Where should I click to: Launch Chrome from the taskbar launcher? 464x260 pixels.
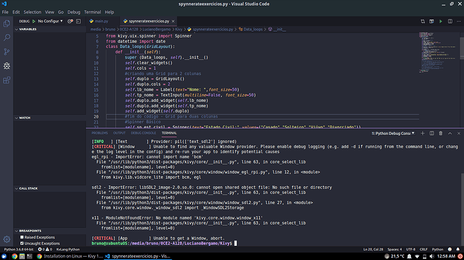[14, 256]
